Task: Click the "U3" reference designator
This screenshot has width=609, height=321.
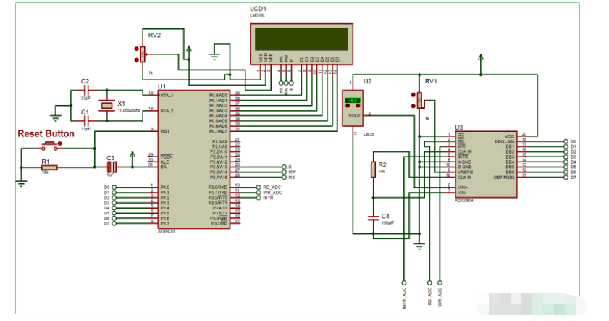Action: click(x=459, y=128)
